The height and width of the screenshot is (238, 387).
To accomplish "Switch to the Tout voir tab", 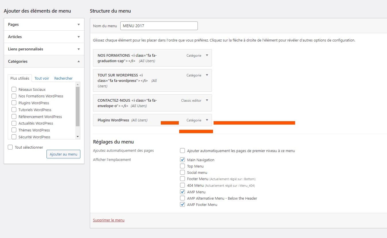I will tap(41, 78).
